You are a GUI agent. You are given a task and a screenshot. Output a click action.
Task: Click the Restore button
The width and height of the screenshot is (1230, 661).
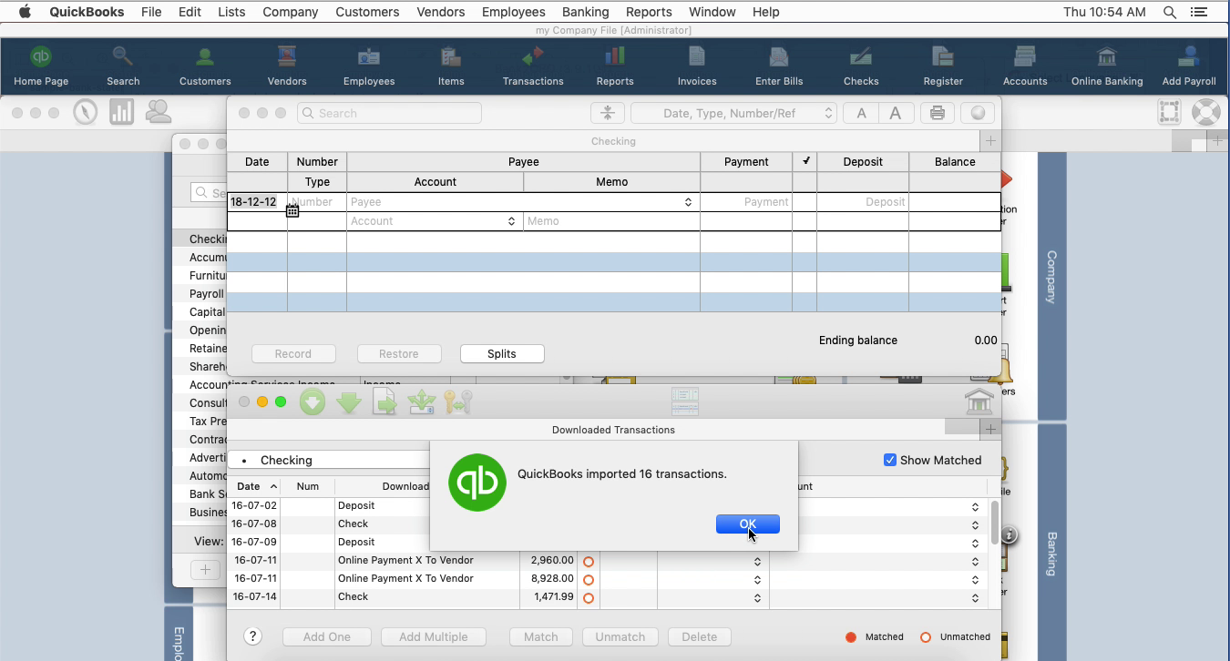399,353
